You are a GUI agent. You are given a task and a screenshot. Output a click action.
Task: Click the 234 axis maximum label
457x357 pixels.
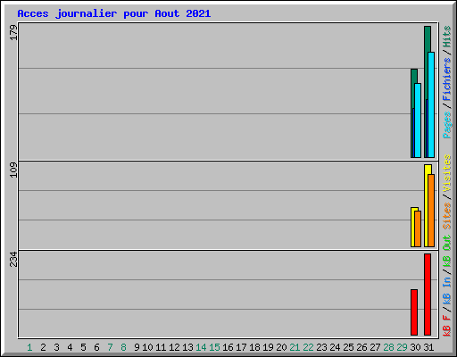[x=13, y=259]
